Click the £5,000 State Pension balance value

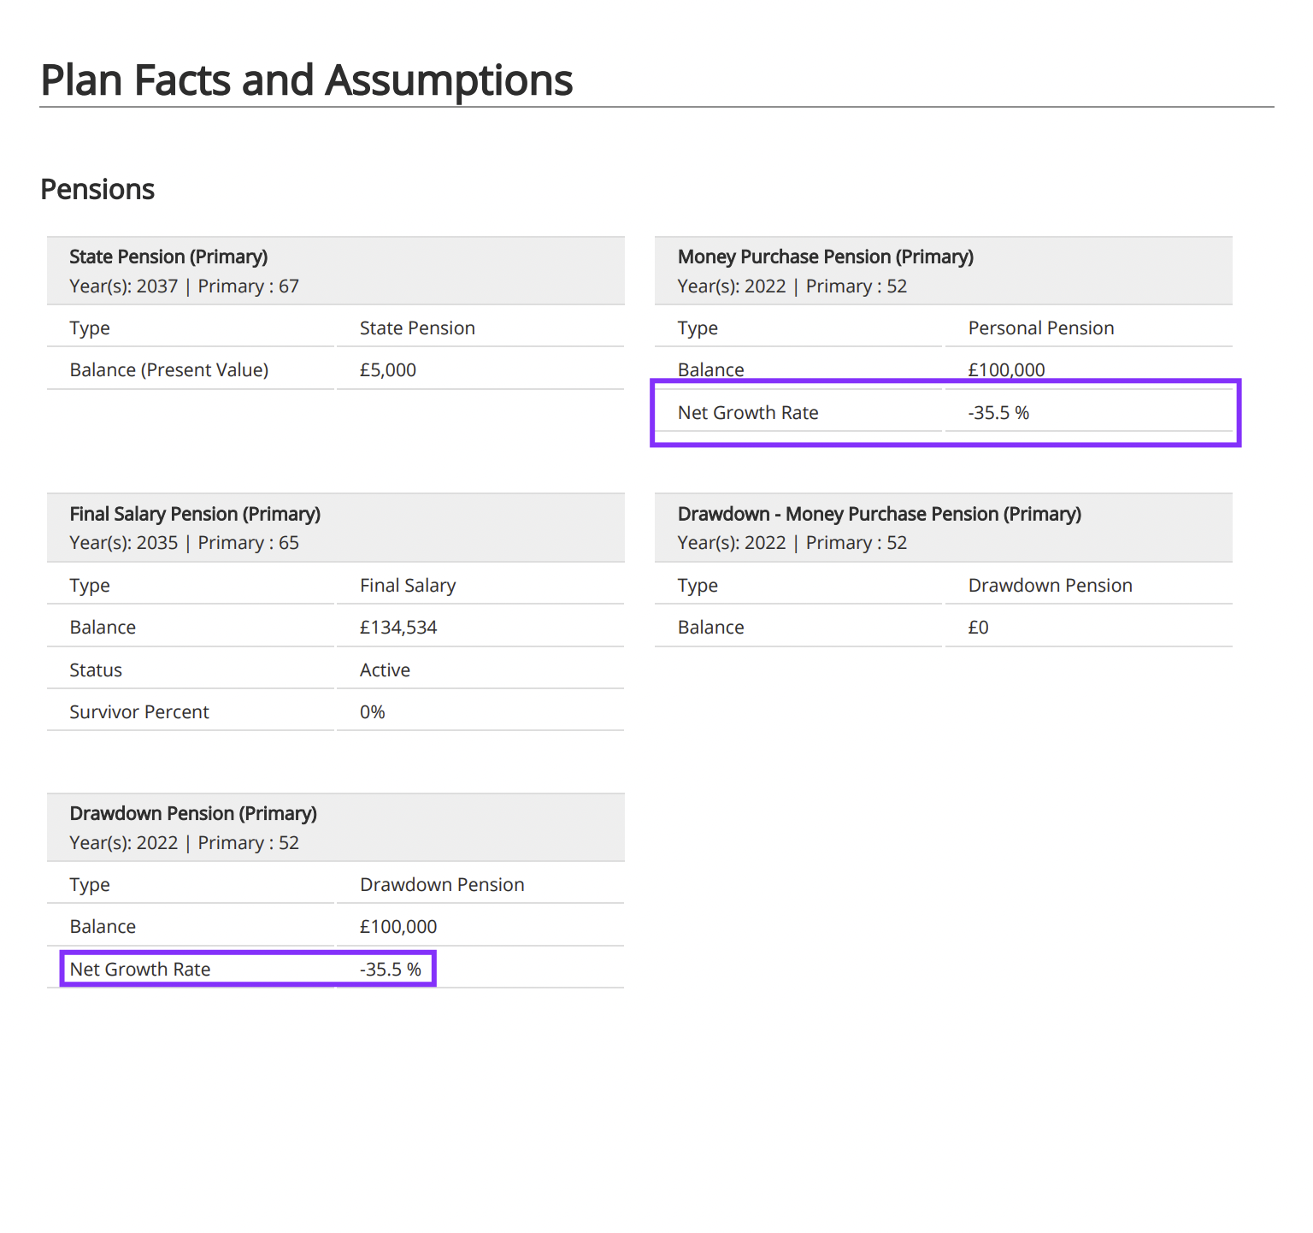coord(387,370)
